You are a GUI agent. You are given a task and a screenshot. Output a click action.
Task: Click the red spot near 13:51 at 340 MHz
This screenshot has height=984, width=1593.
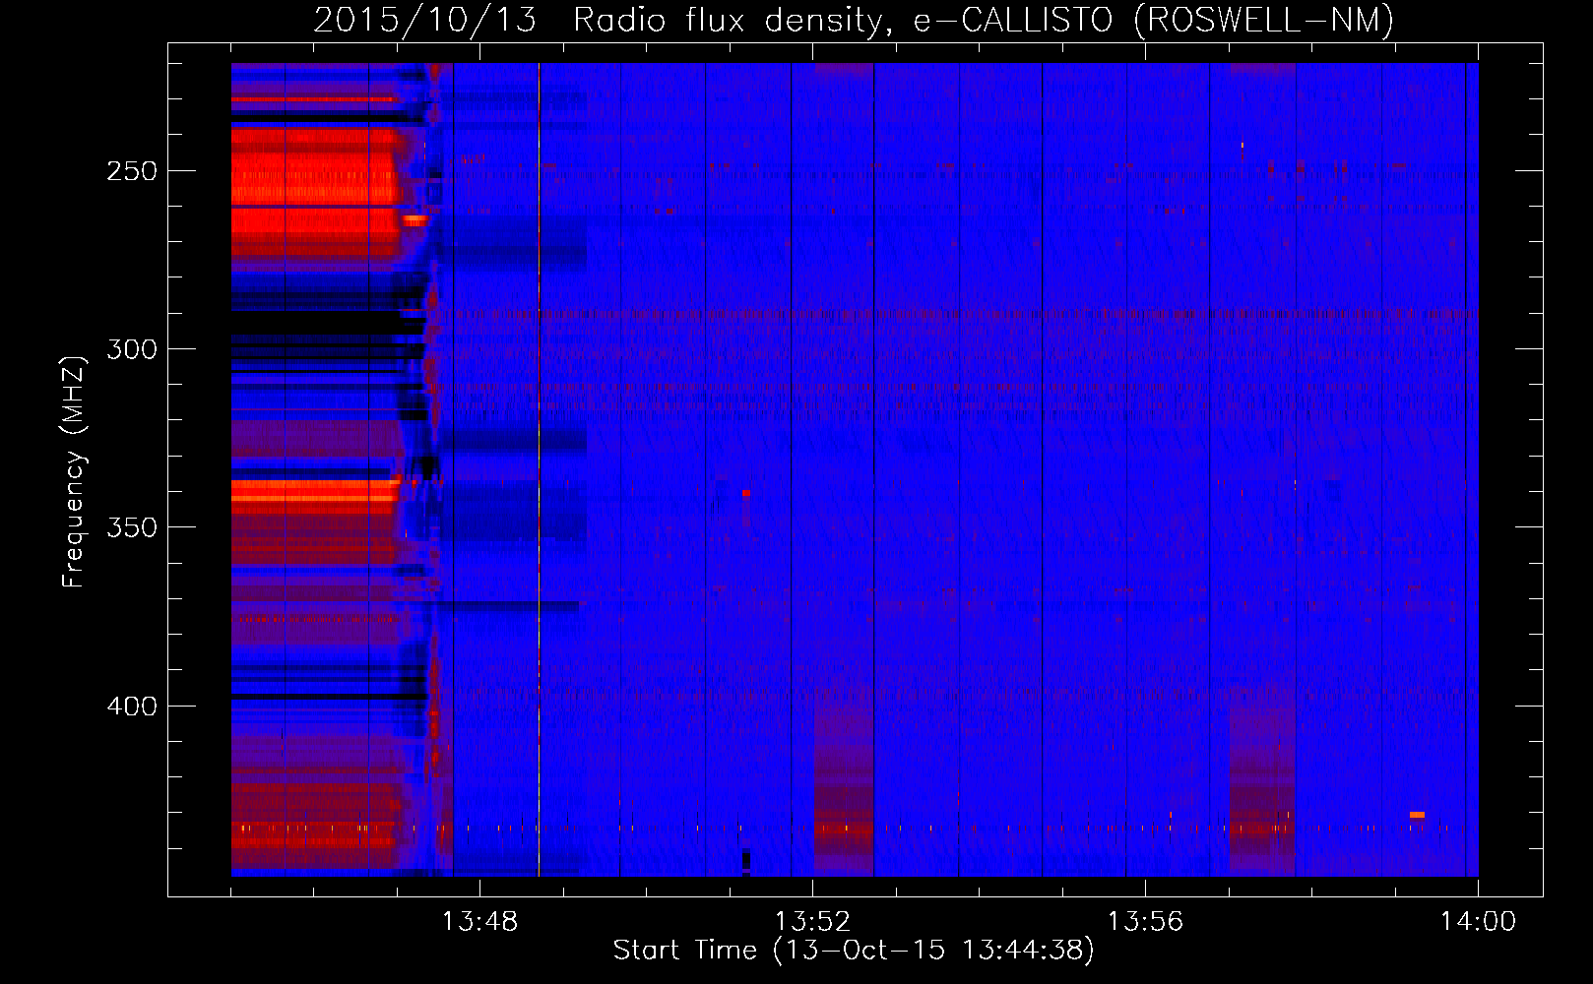click(745, 493)
